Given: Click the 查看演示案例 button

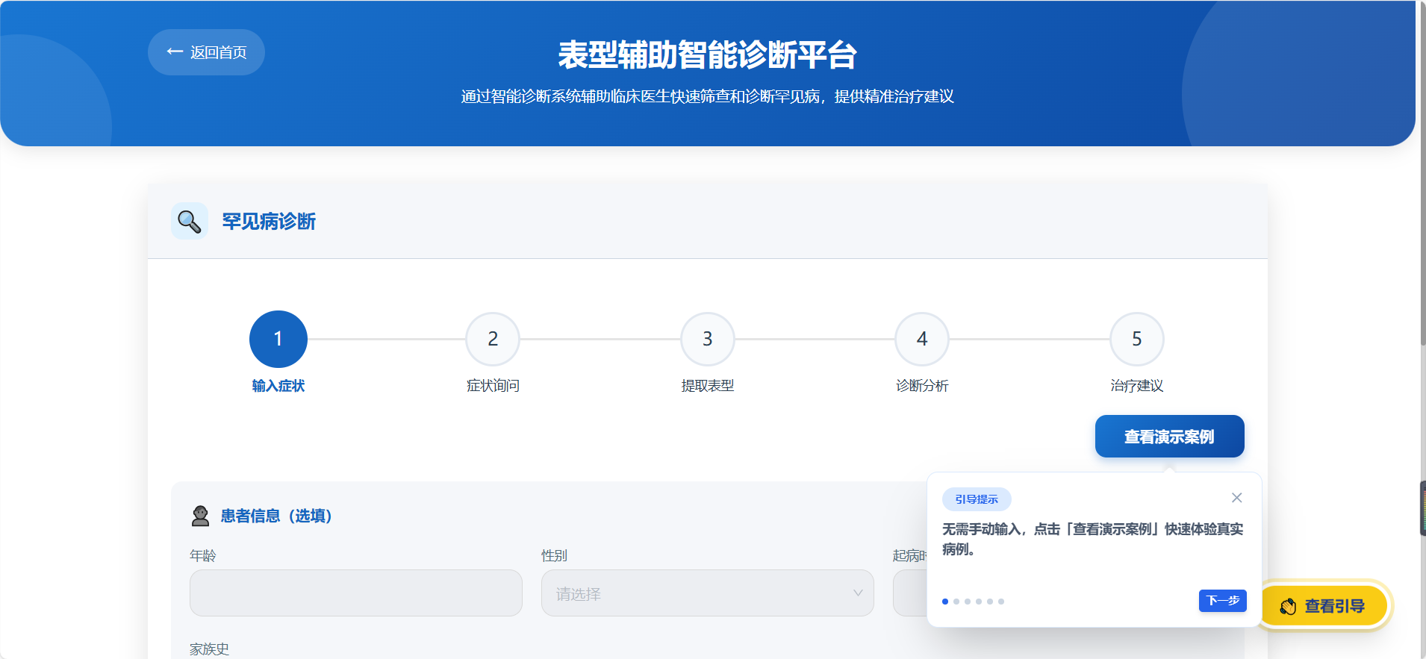Looking at the screenshot, I should point(1169,437).
